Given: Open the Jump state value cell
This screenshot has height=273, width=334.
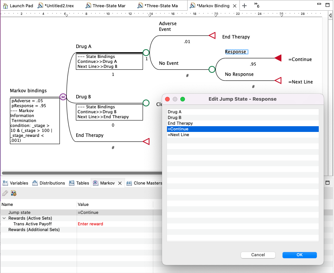Looking at the screenshot, I should (114, 212).
